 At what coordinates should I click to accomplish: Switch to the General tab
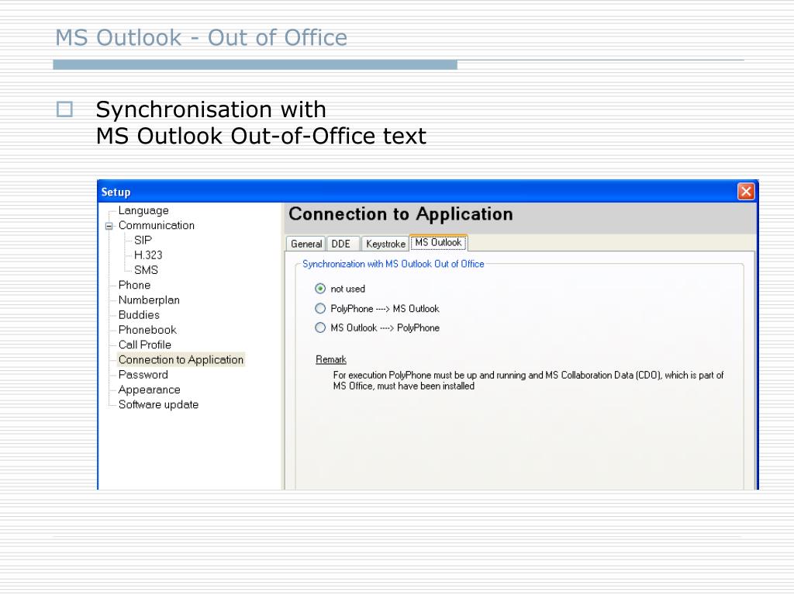click(x=306, y=244)
